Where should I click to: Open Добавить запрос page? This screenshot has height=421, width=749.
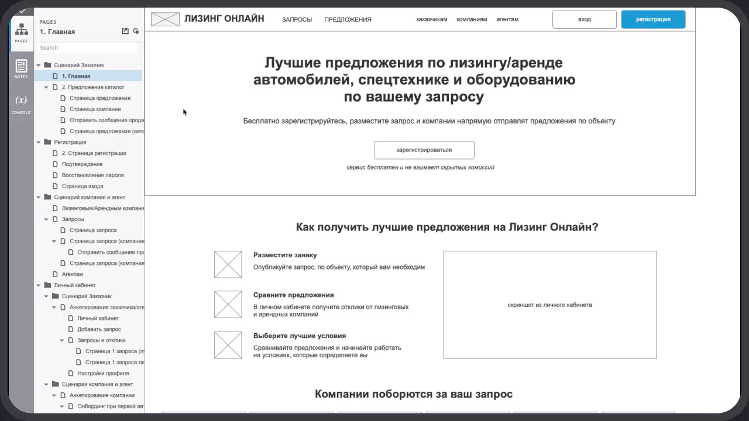pos(99,329)
